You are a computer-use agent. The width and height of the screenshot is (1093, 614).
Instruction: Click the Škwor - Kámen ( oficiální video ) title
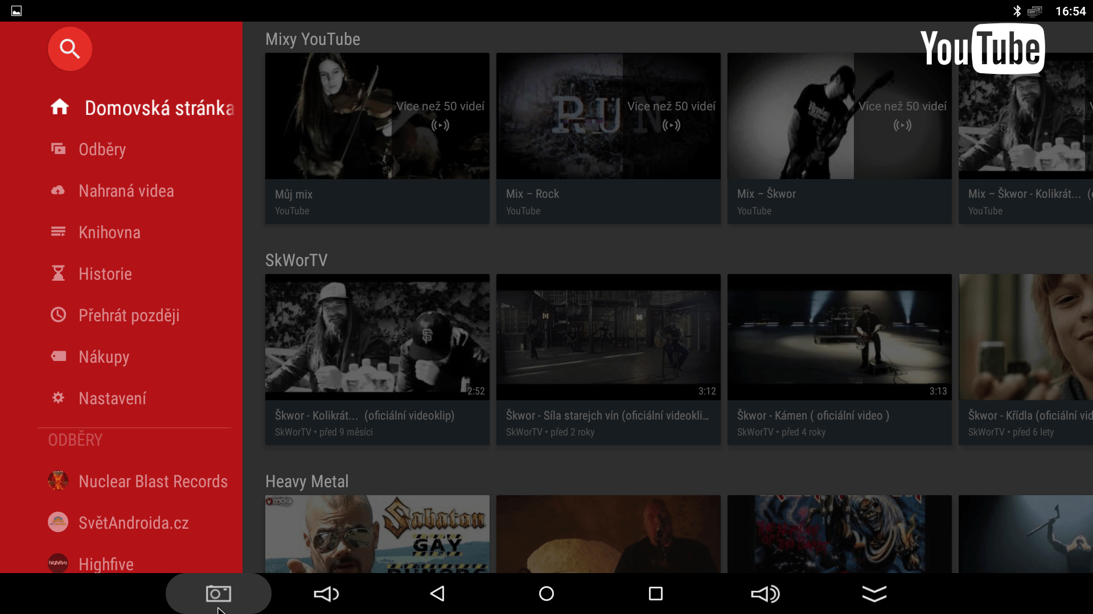pos(813,416)
